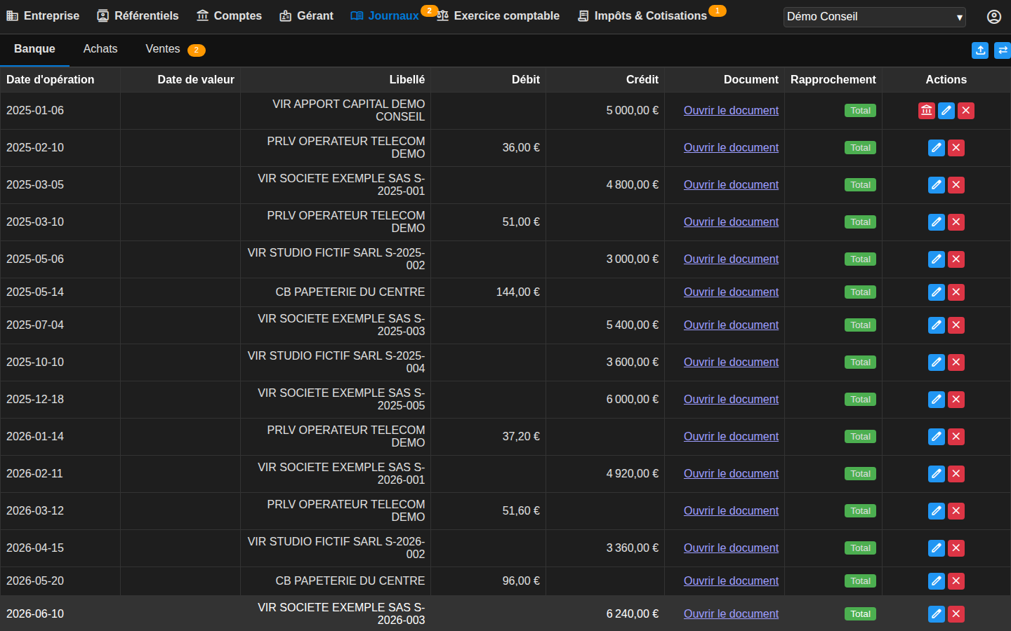Click the red bank icon on the 2025-01-06 row

(927, 111)
